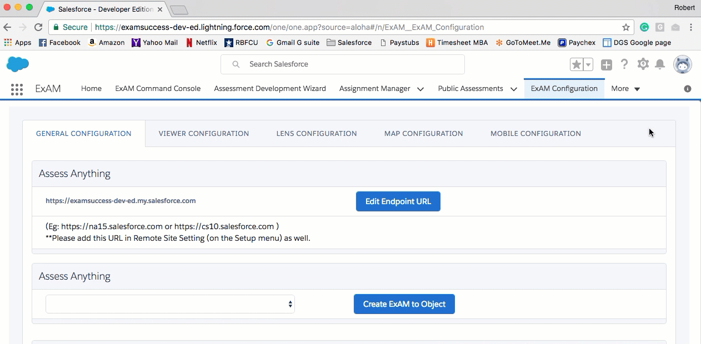Click the browser forward arrow

[x=23, y=27]
